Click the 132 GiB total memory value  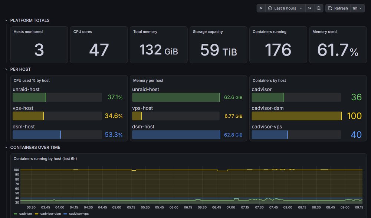(x=158, y=50)
